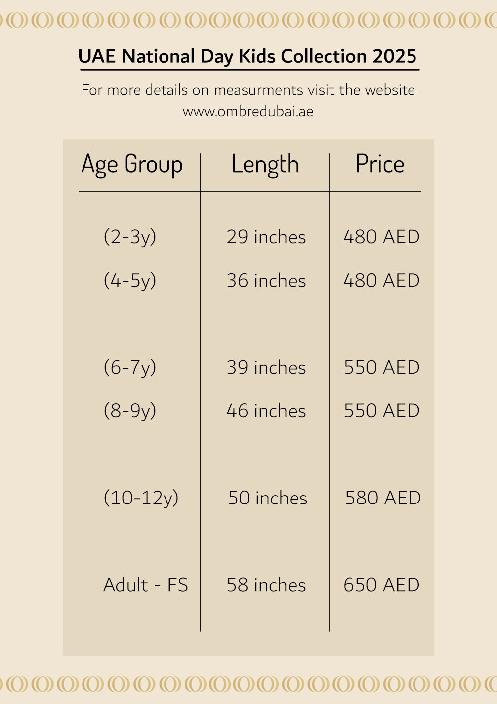Click the 58 inches length value
497x704 pixels.
266,585
